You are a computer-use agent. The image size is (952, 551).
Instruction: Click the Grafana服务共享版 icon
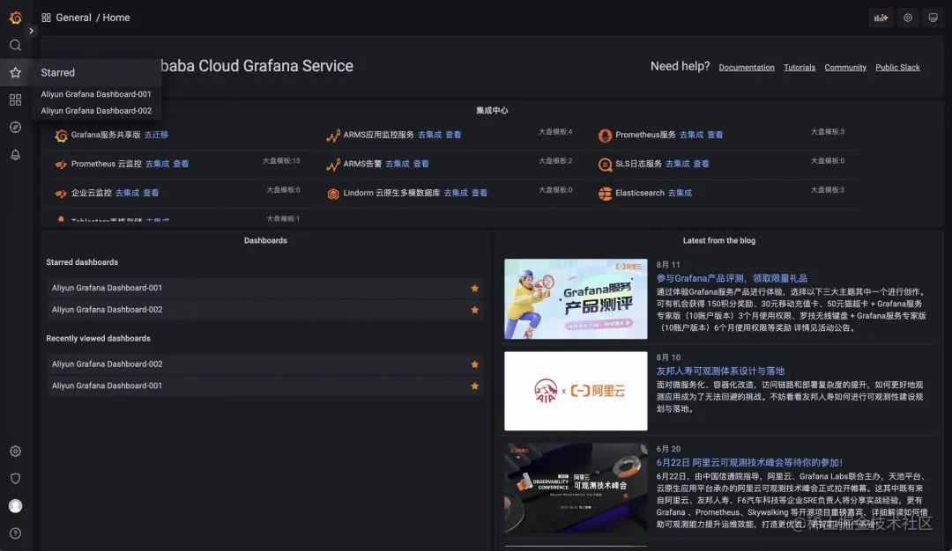61,136
